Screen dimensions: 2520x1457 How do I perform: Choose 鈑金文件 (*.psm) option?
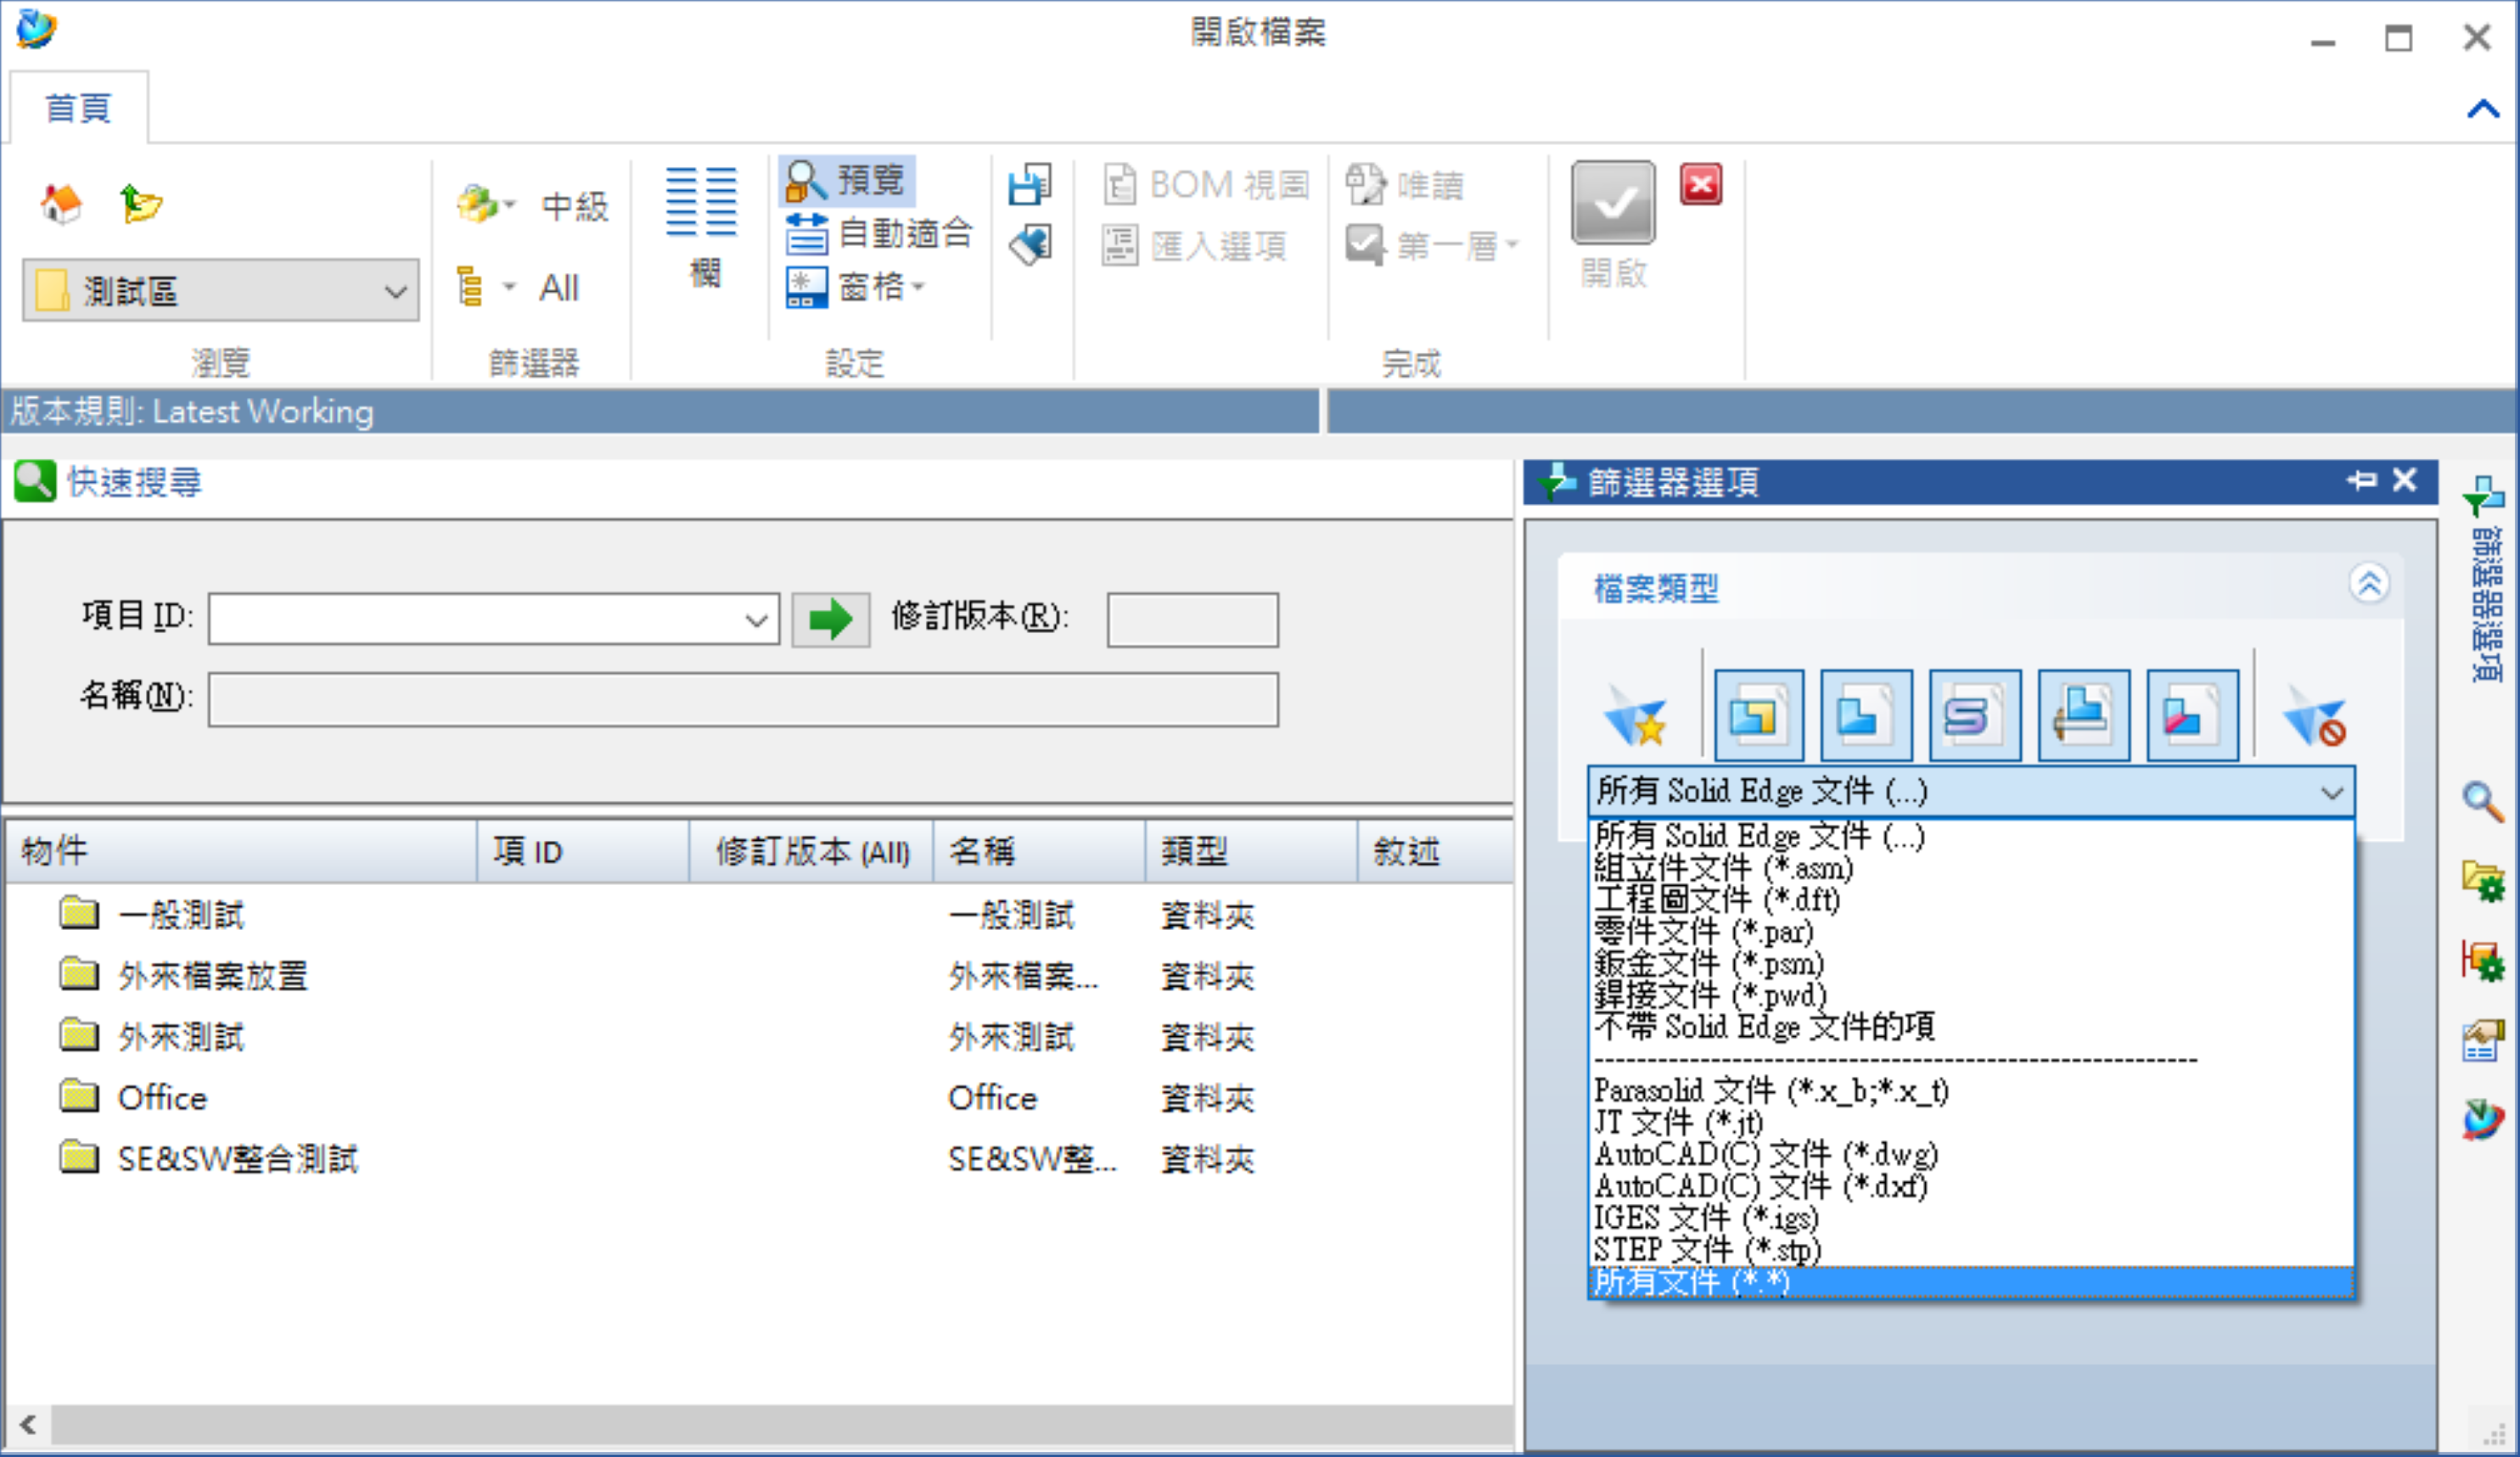click(1971, 964)
